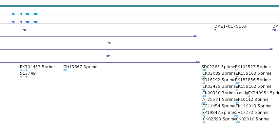Select the purple arrow below the partial DM label

(x=274, y=30)
